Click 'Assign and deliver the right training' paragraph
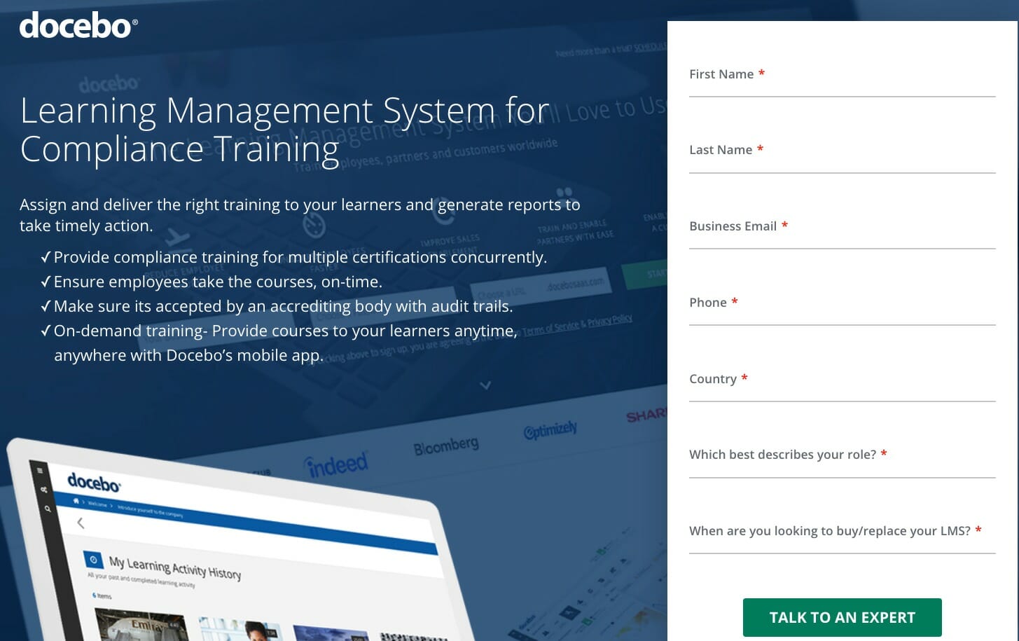The height and width of the screenshot is (641, 1019). click(x=300, y=215)
